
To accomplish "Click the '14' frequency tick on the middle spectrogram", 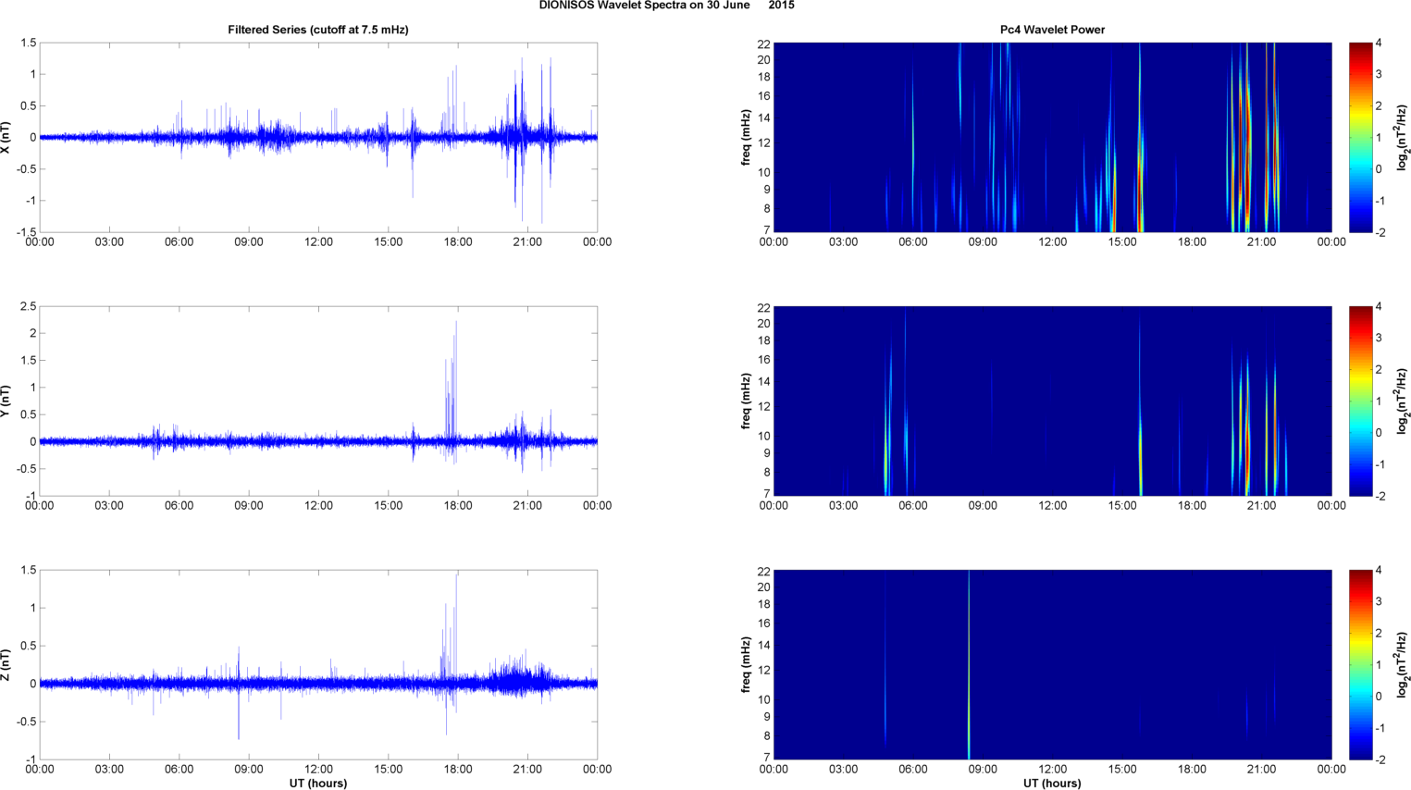I will tap(764, 381).
